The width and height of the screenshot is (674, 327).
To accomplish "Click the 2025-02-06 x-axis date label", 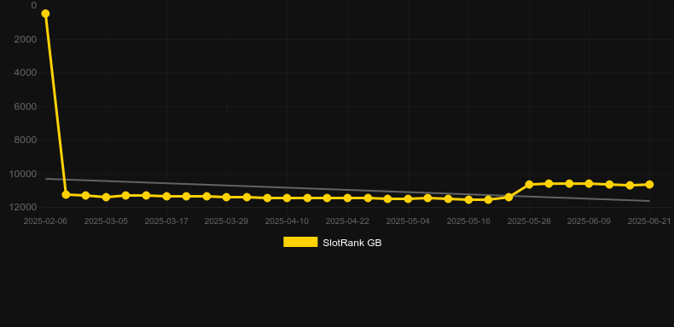I will coord(45,221).
